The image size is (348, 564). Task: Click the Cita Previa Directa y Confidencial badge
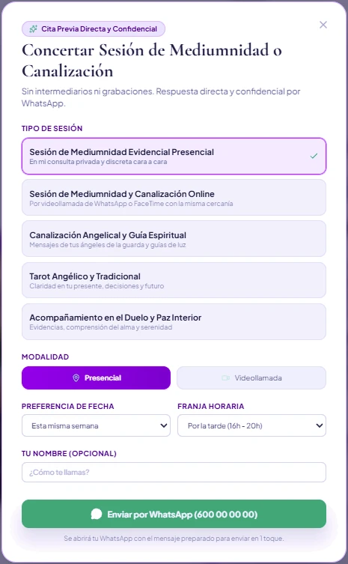click(x=94, y=29)
